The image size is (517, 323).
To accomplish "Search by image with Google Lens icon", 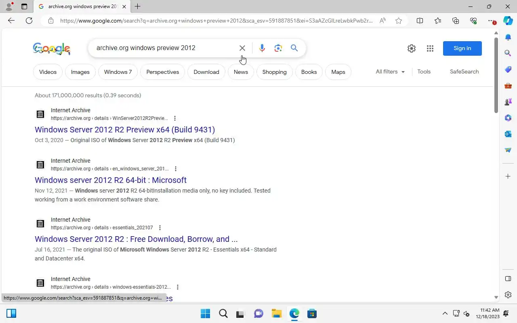I will coord(278,48).
